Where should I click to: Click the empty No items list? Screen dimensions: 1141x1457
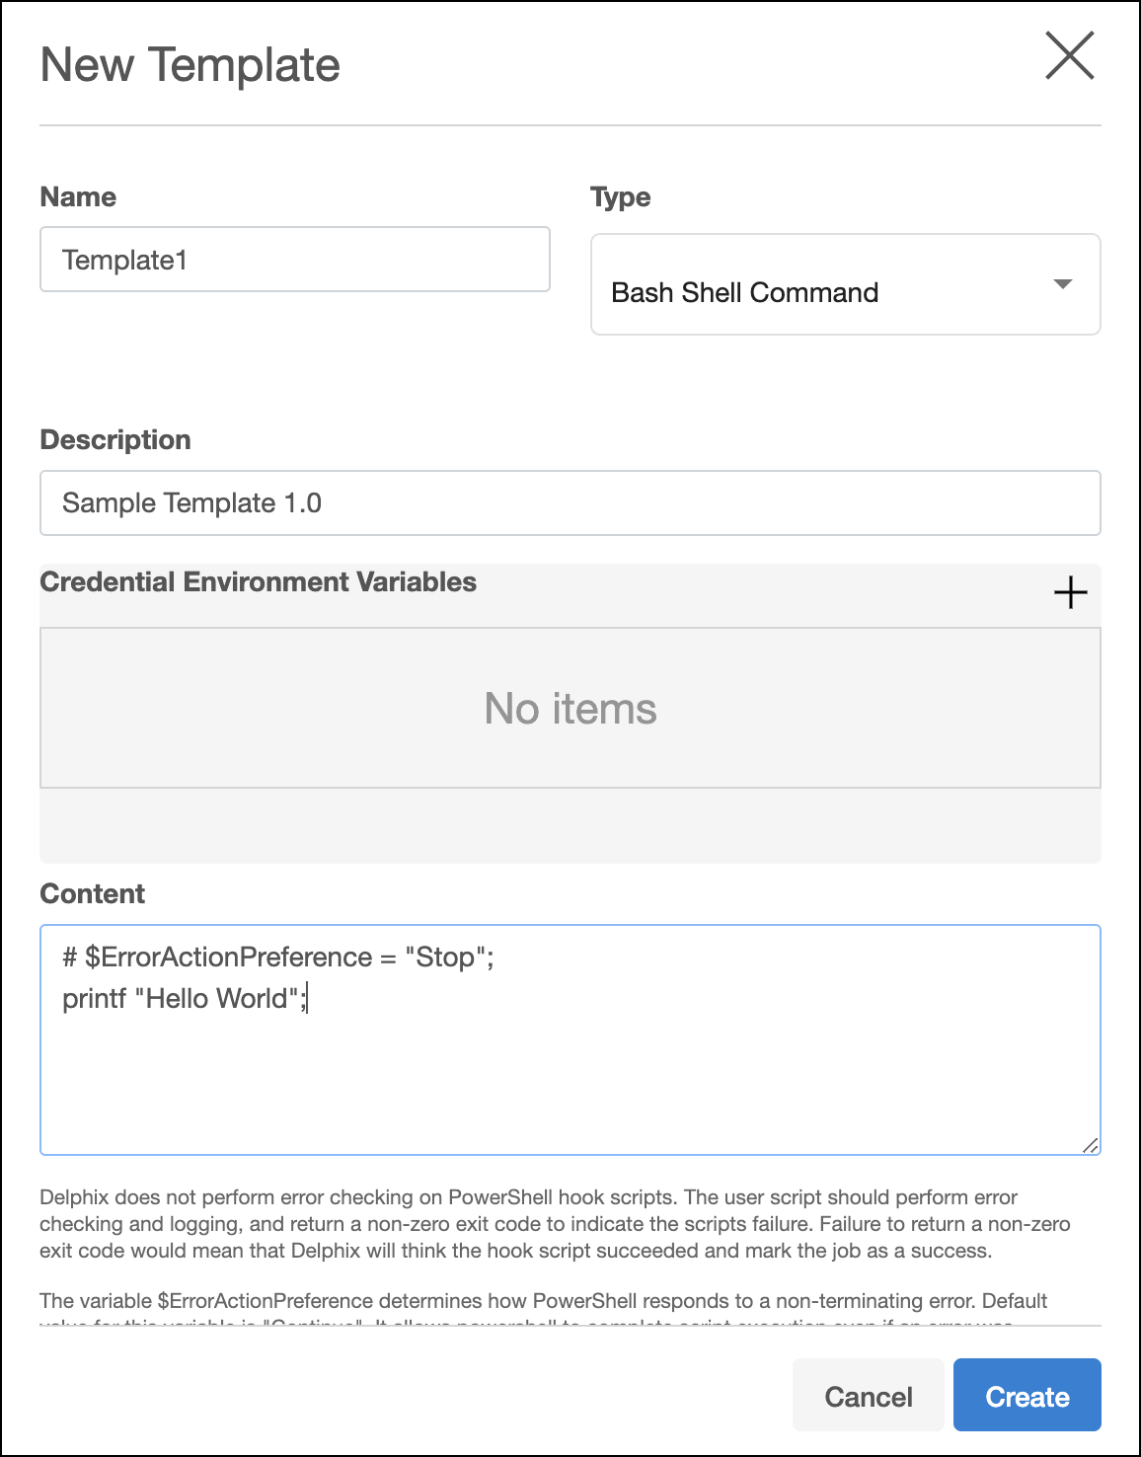570,709
